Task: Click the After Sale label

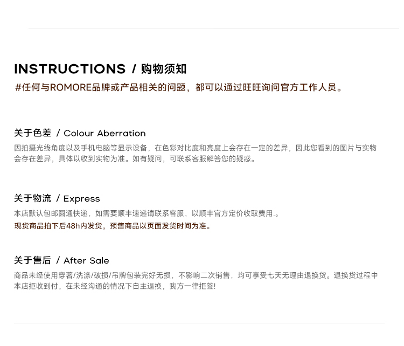Action: coord(86,260)
